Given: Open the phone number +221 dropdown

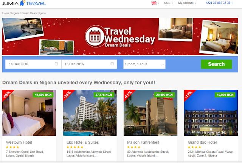Looking at the screenshot, I should (x=219, y=3).
